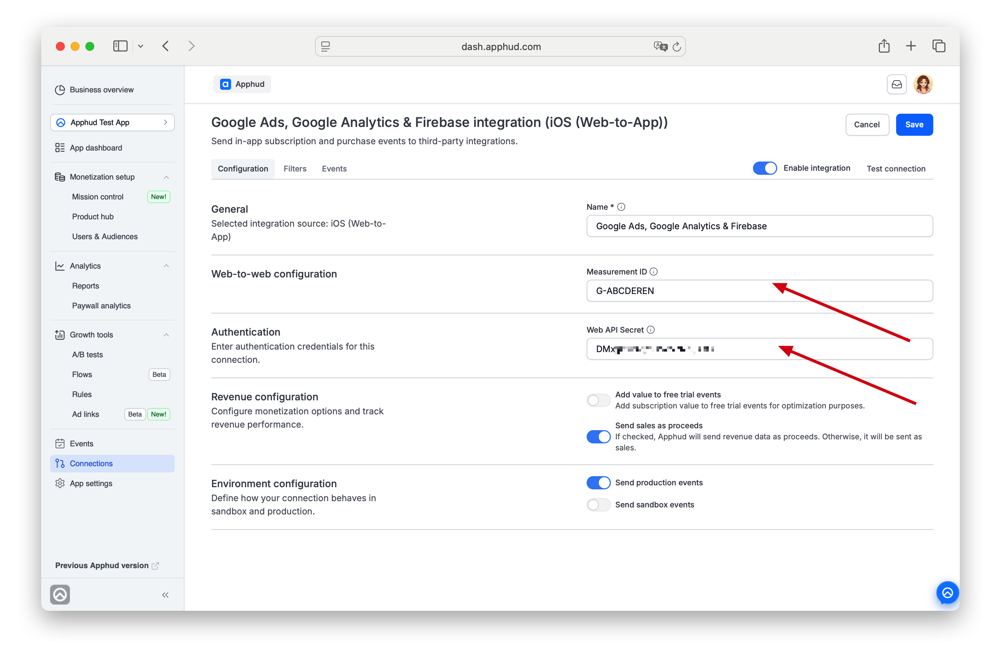The width and height of the screenshot is (1001, 666).
Task: Click the sidebar Events calendar icon
Action: click(x=60, y=444)
